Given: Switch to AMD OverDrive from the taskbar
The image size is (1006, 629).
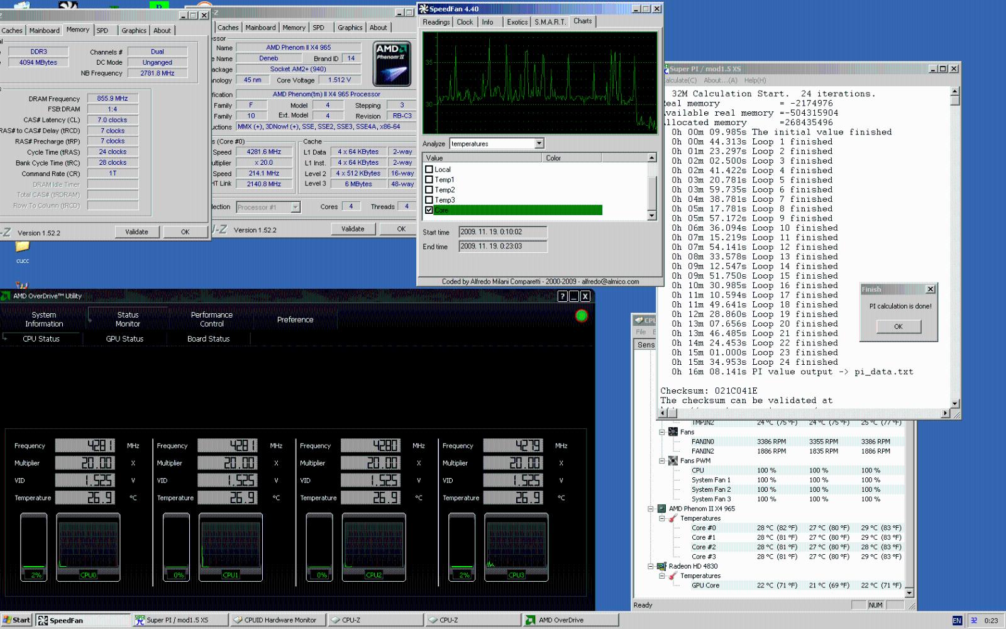Looking at the screenshot, I should click(x=571, y=620).
